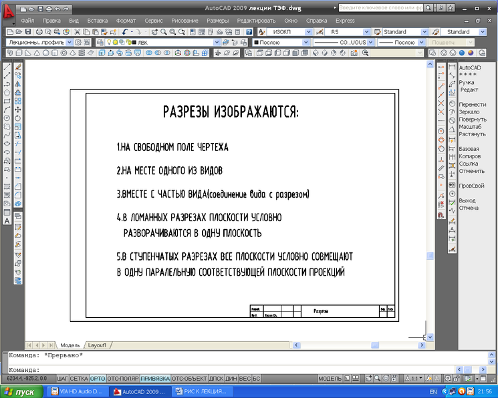Open the Размеры menu
This screenshot has height=398, width=498.
217,21
